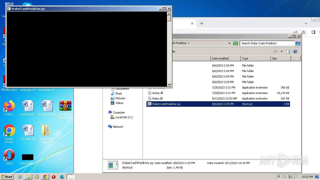
Task: Click Start button
Action: 7,177
